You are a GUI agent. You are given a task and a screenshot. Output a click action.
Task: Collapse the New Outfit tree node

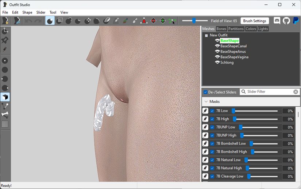[x=207, y=35]
